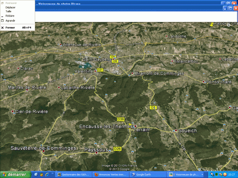
Task: Click the orange round tray icon
Action: (x=225, y=174)
